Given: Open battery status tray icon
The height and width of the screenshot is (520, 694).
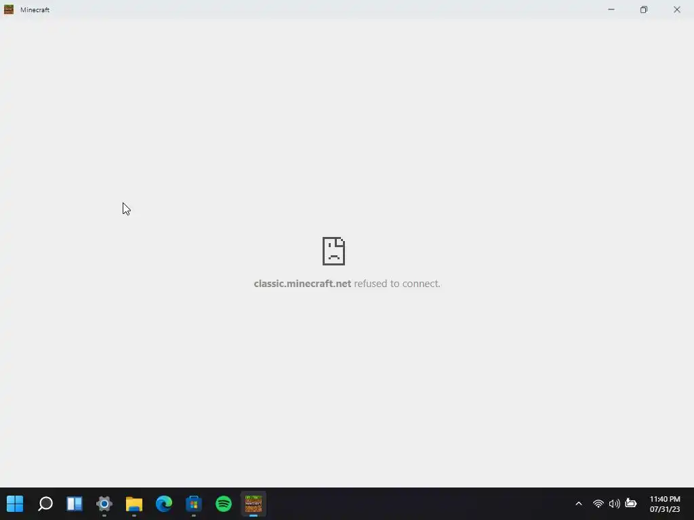Looking at the screenshot, I should tap(631, 503).
